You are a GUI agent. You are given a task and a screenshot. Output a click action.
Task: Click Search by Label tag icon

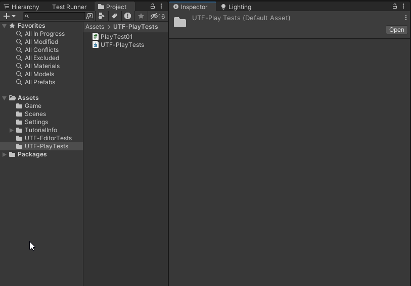tap(114, 16)
